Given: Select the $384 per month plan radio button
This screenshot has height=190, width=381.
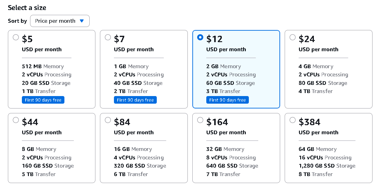Looking at the screenshot, I should click(292, 120).
